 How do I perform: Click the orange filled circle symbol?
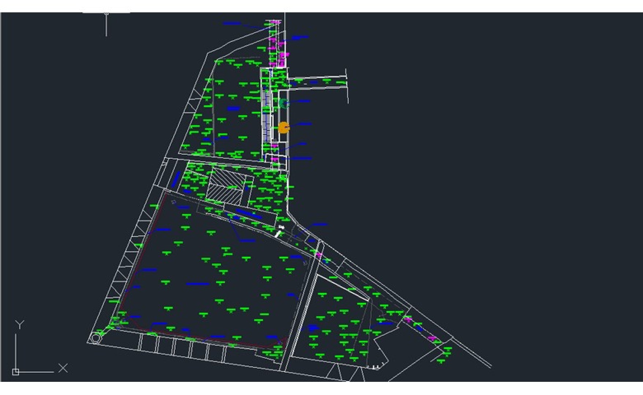click(283, 128)
